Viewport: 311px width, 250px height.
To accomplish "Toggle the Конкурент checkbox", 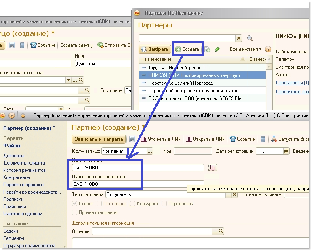I will (132, 204).
